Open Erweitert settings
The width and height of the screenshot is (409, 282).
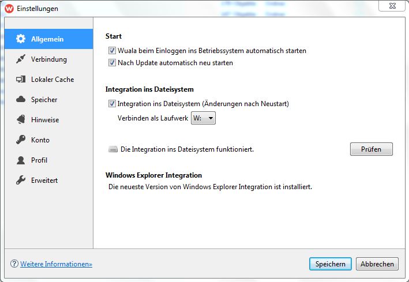coord(49,181)
